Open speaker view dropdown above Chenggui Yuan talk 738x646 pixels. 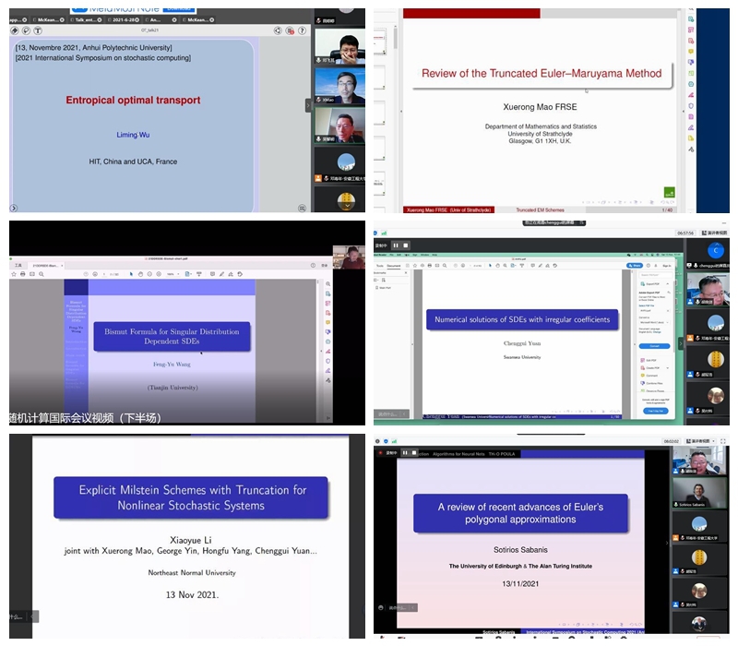click(x=708, y=233)
